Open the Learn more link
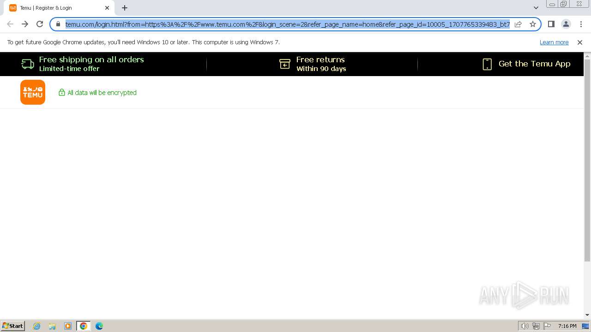 (554, 42)
